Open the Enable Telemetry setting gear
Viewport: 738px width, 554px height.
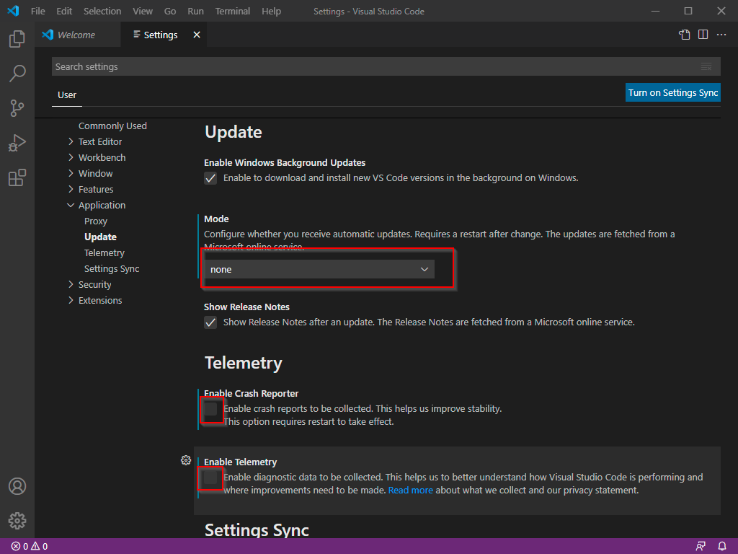click(x=186, y=460)
